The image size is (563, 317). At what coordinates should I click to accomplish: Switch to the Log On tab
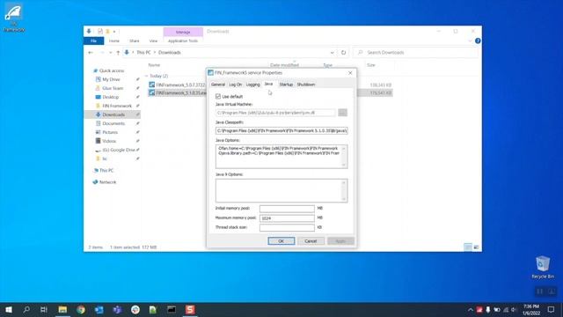236,85
